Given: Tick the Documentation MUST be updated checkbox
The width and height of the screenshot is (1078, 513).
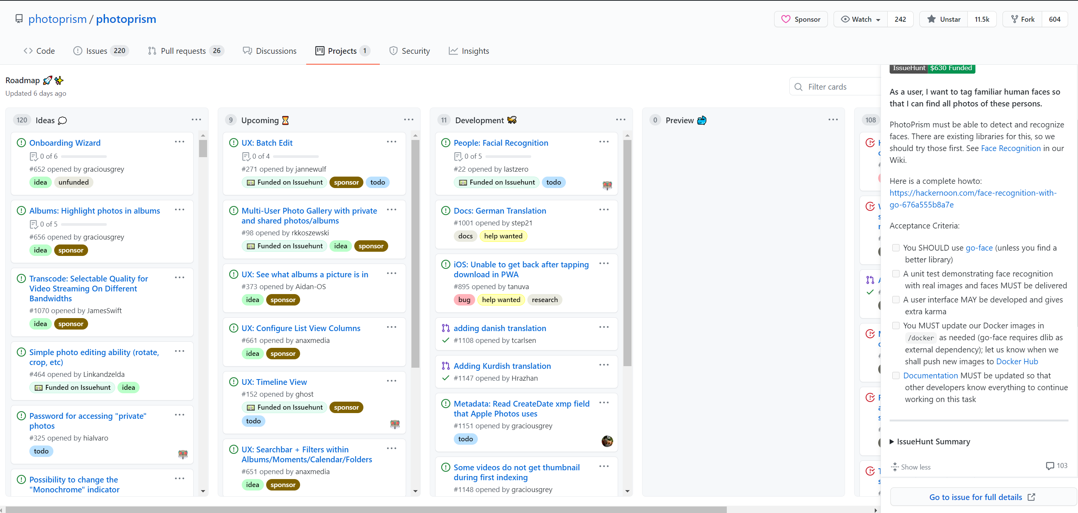Looking at the screenshot, I should [x=896, y=376].
